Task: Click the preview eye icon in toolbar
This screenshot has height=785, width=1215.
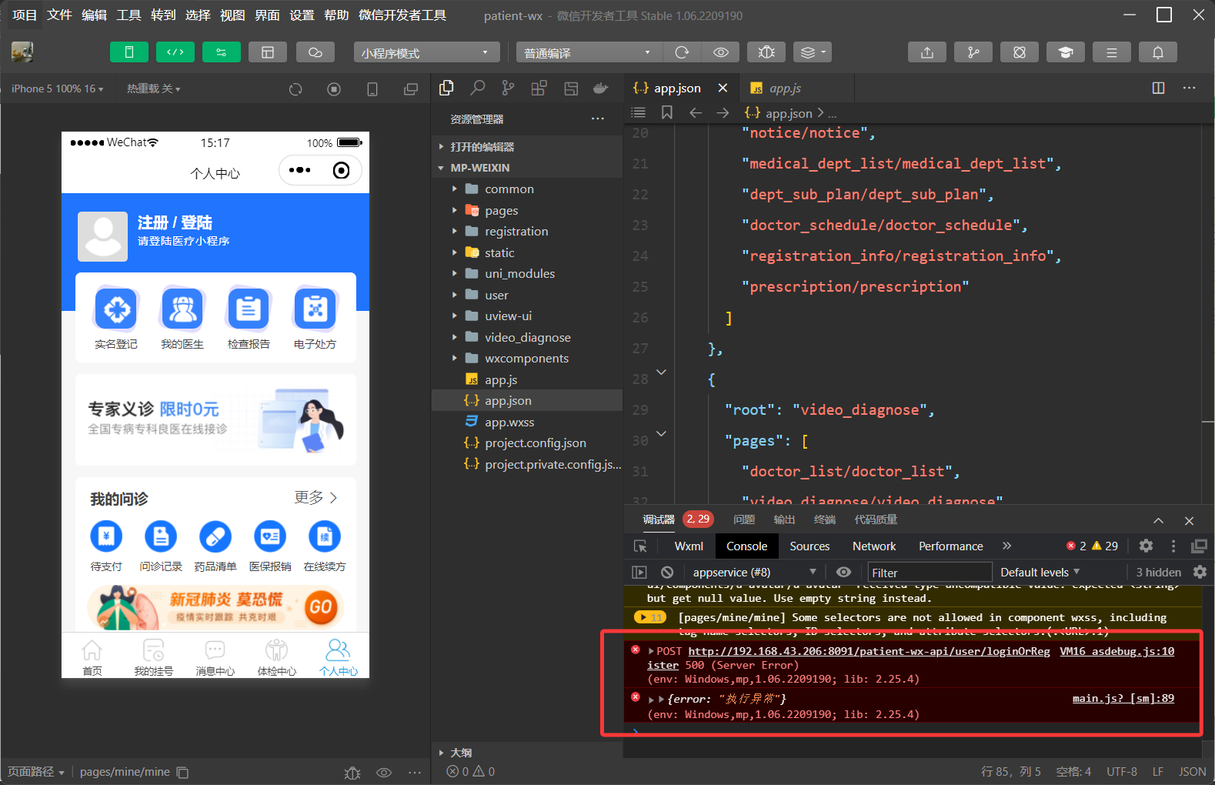Action: pos(721,52)
